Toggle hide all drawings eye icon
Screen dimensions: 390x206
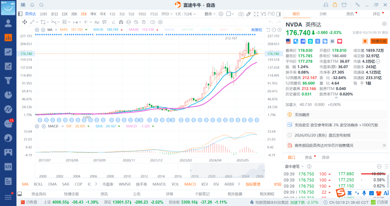coord(136,22)
